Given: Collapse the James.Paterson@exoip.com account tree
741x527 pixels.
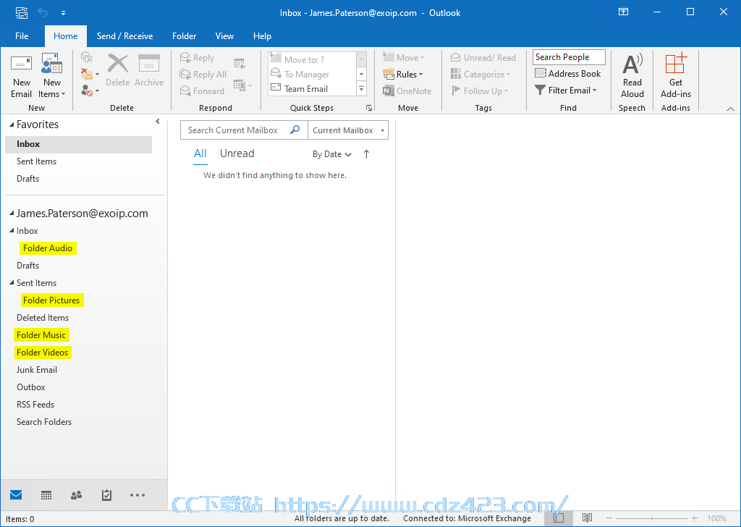Looking at the screenshot, I should [12, 214].
